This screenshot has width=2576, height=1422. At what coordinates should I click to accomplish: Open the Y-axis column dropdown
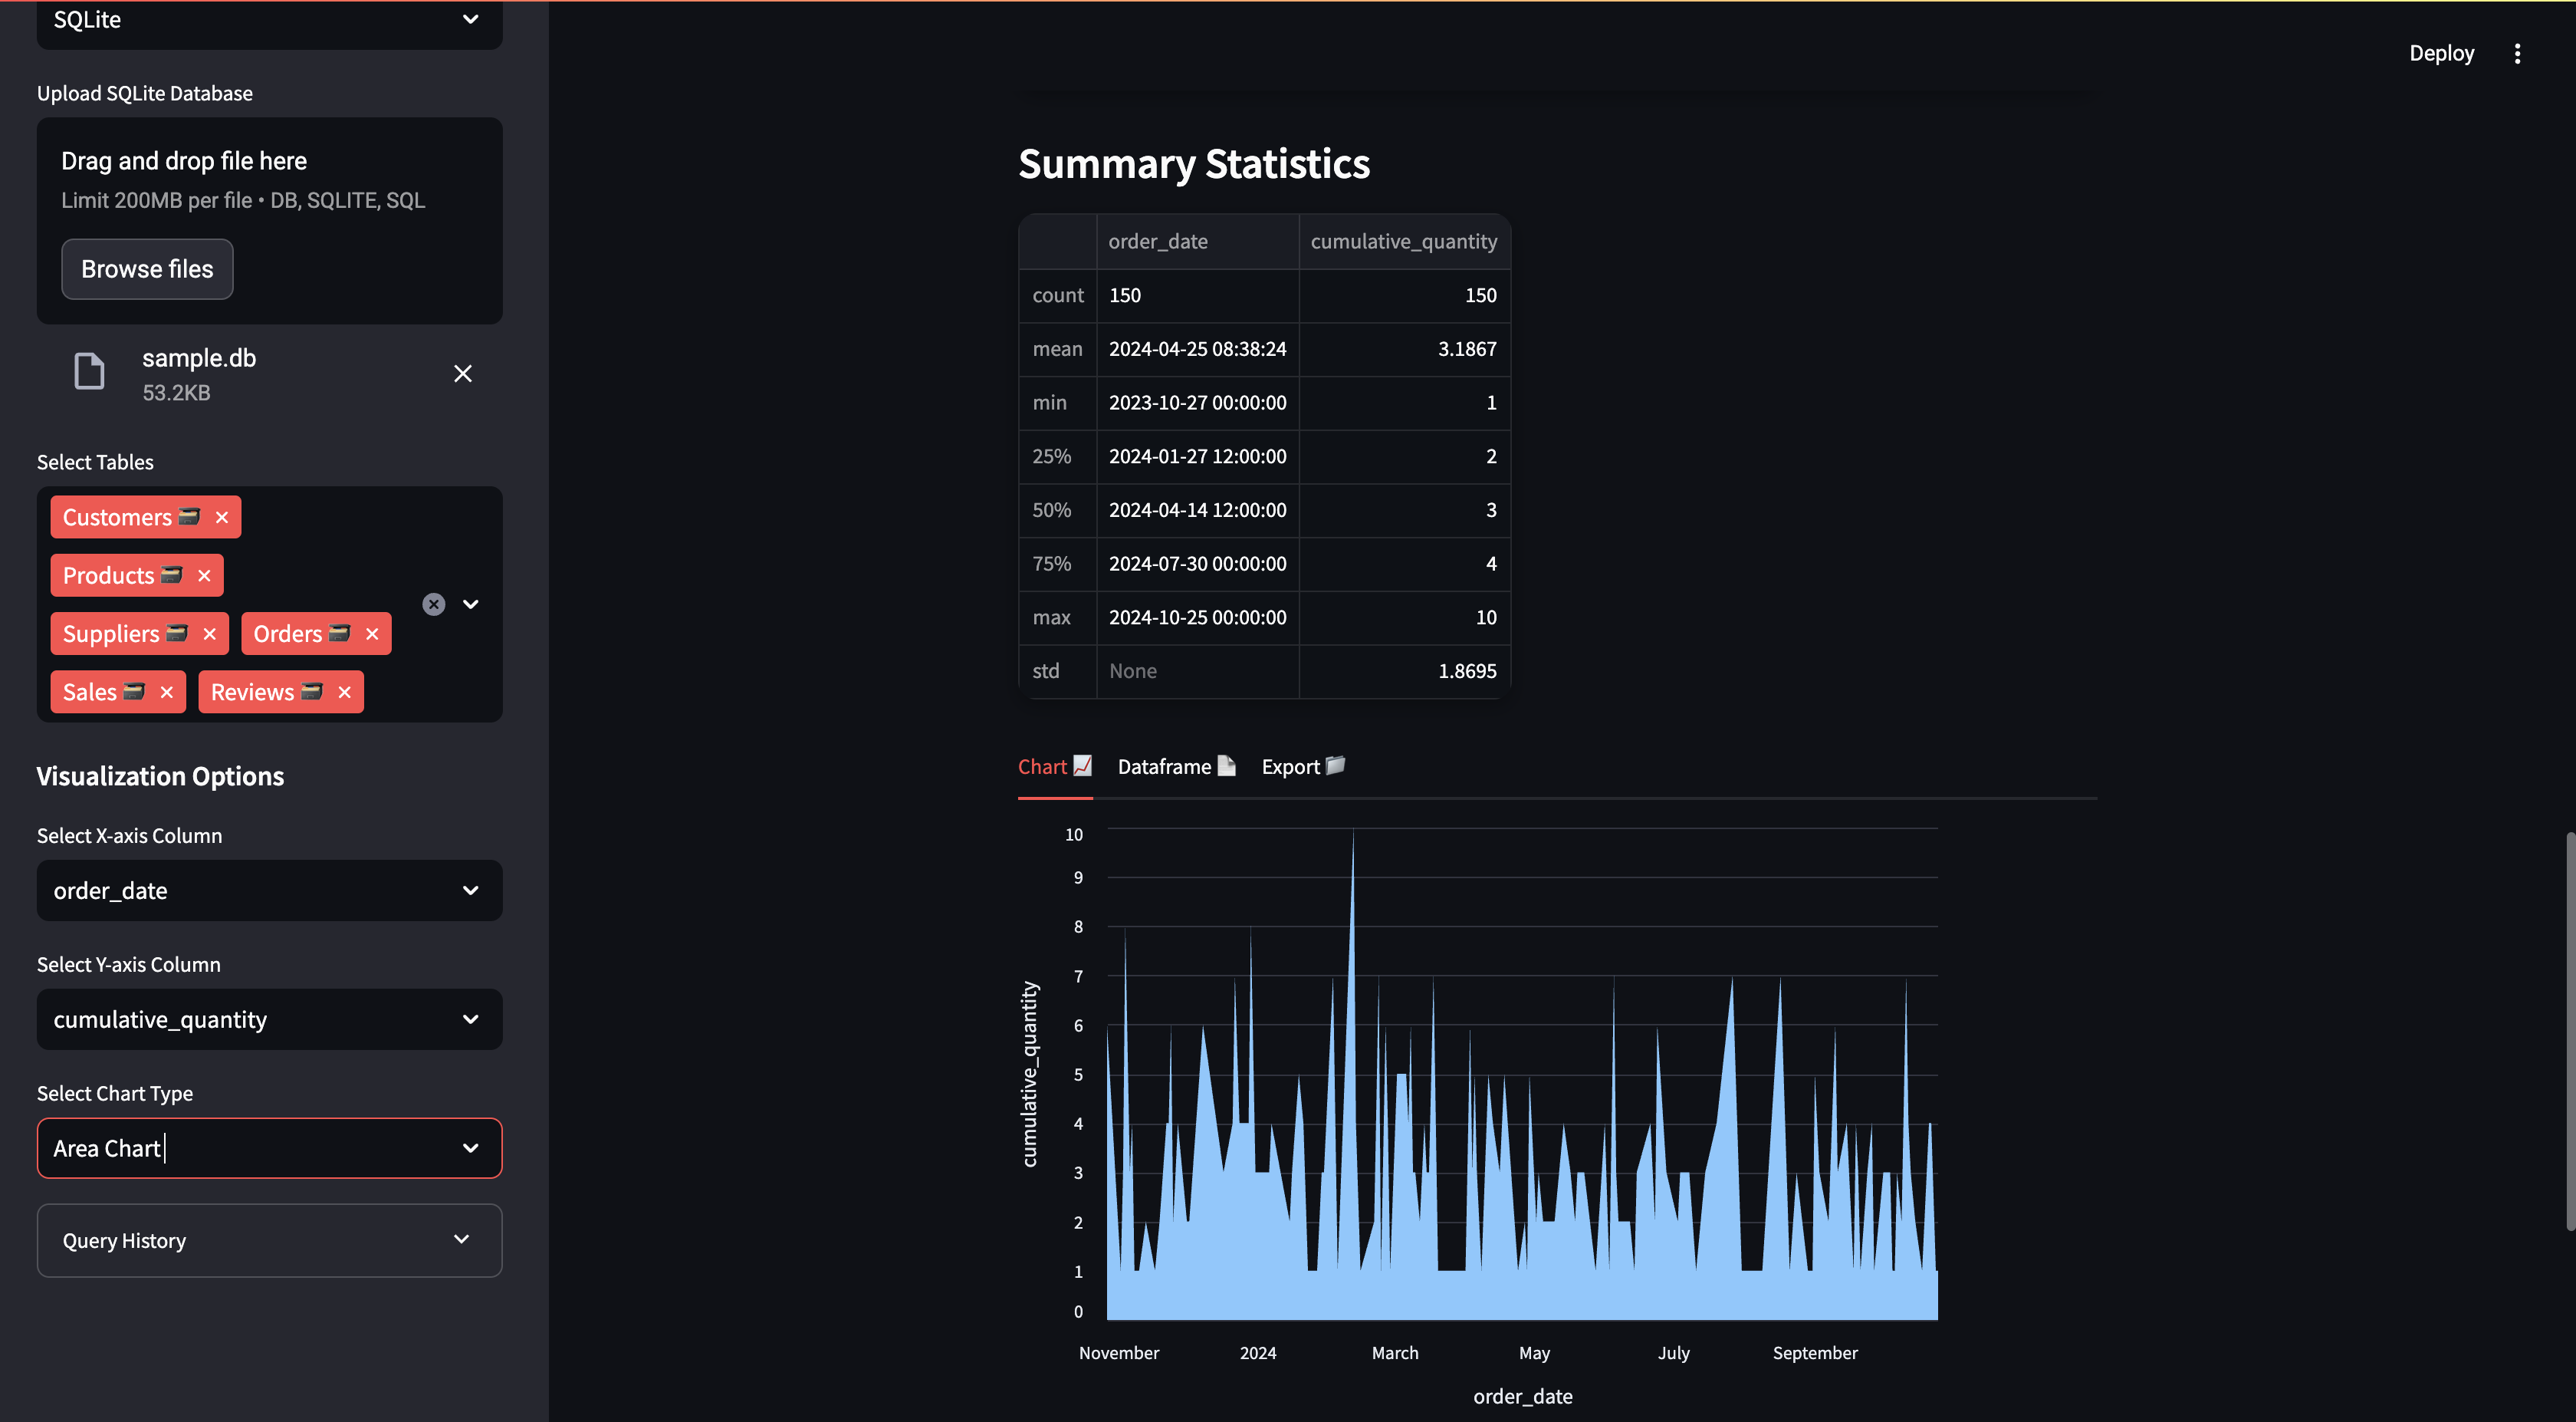click(x=269, y=1020)
